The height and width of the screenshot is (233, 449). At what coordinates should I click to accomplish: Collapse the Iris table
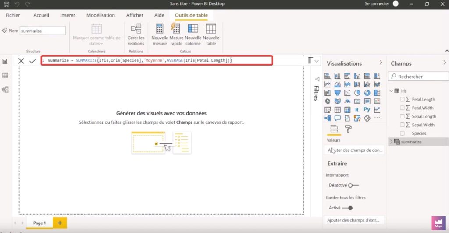(x=391, y=91)
